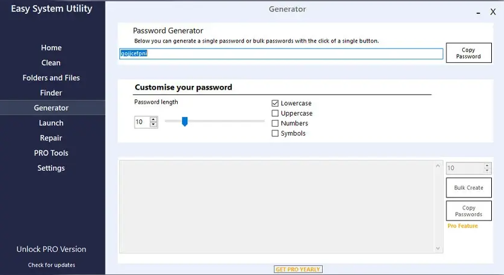The width and height of the screenshot is (504, 275).
Task: Enable the Uppercase checkbox
Action: [275, 113]
